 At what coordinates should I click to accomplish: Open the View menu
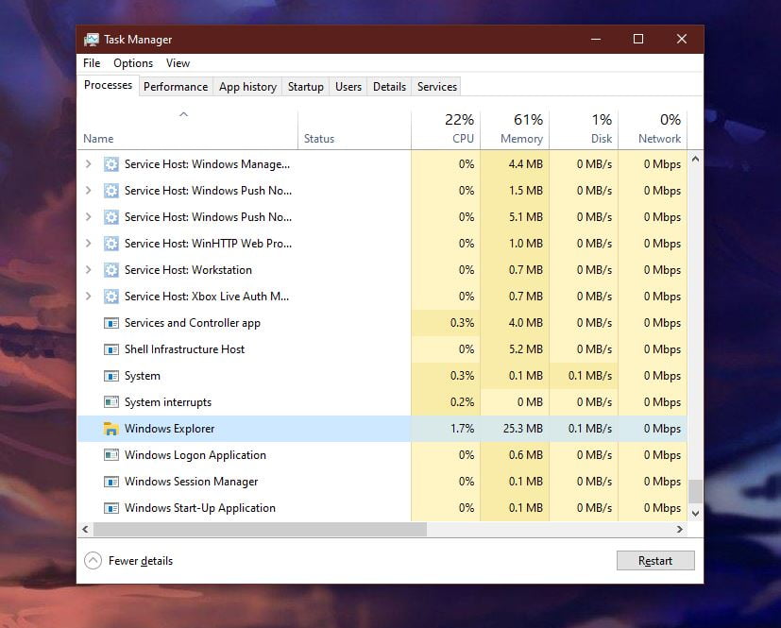pos(178,63)
